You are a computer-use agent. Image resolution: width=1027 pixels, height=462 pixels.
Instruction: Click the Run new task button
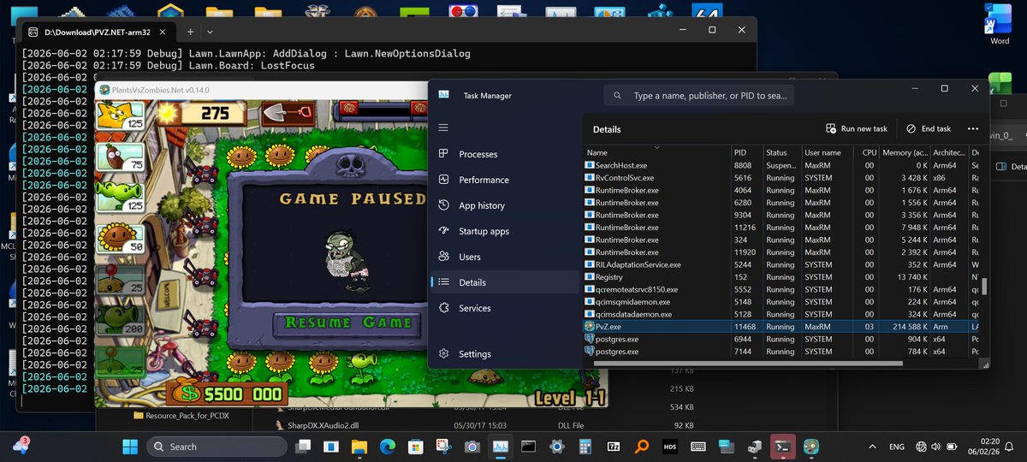(x=857, y=128)
